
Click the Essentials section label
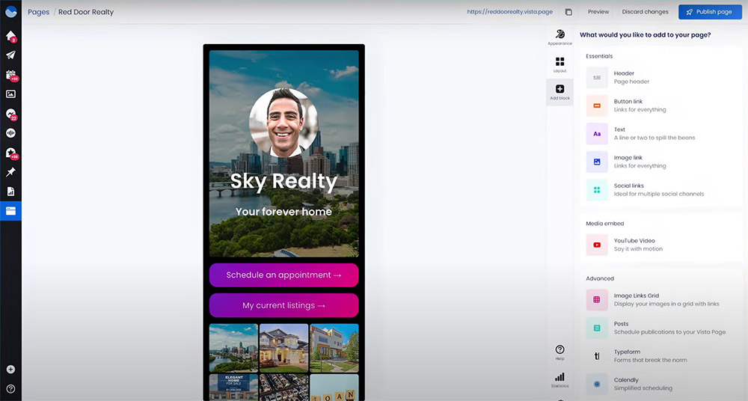click(599, 56)
